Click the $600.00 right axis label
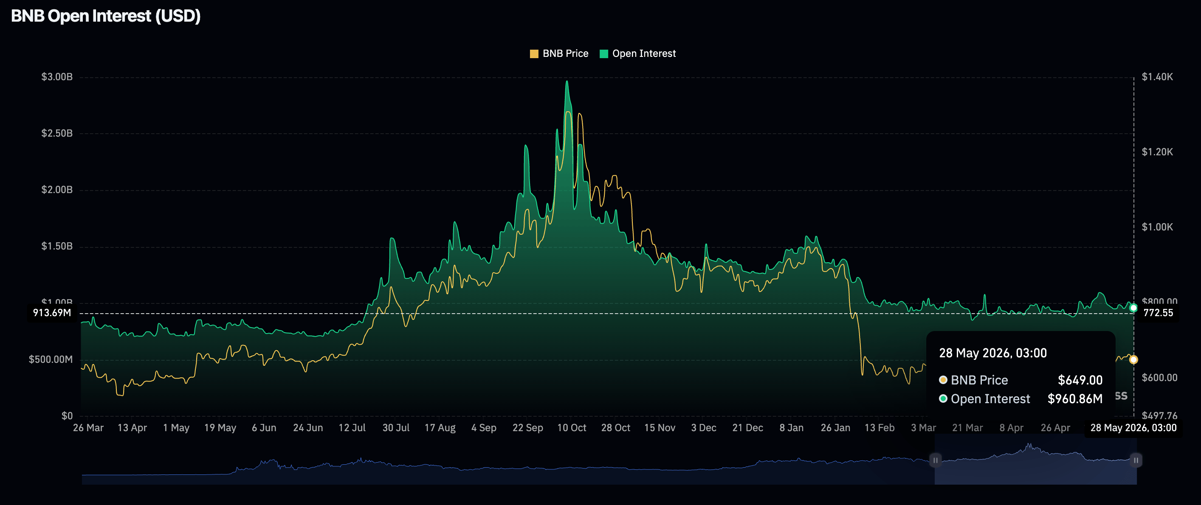 [1159, 377]
